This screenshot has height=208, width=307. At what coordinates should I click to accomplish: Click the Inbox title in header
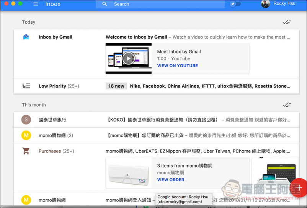tap(53, 4)
